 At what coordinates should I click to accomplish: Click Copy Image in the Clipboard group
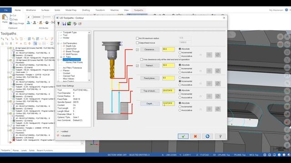point(17,23)
